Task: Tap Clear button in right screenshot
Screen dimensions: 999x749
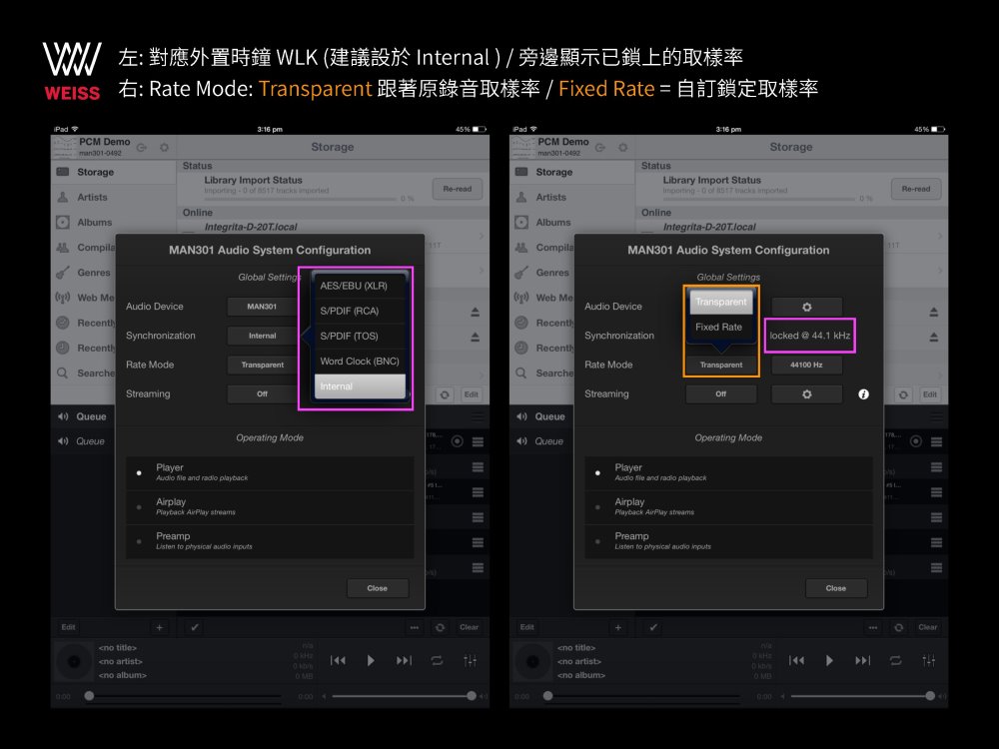Action: [928, 627]
